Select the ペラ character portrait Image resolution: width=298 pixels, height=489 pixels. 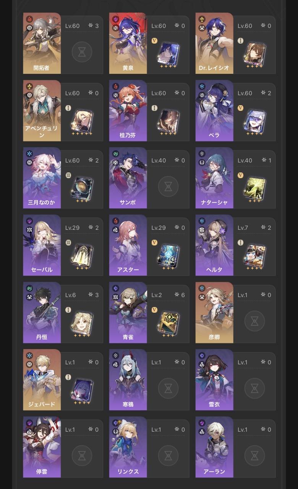point(214,110)
